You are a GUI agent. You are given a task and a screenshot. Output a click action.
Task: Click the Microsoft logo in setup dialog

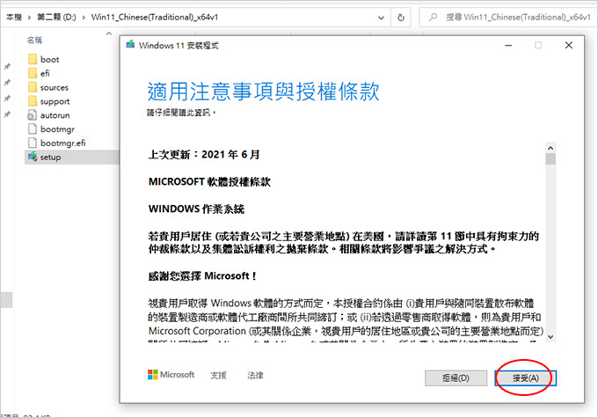pyautogui.click(x=171, y=375)
